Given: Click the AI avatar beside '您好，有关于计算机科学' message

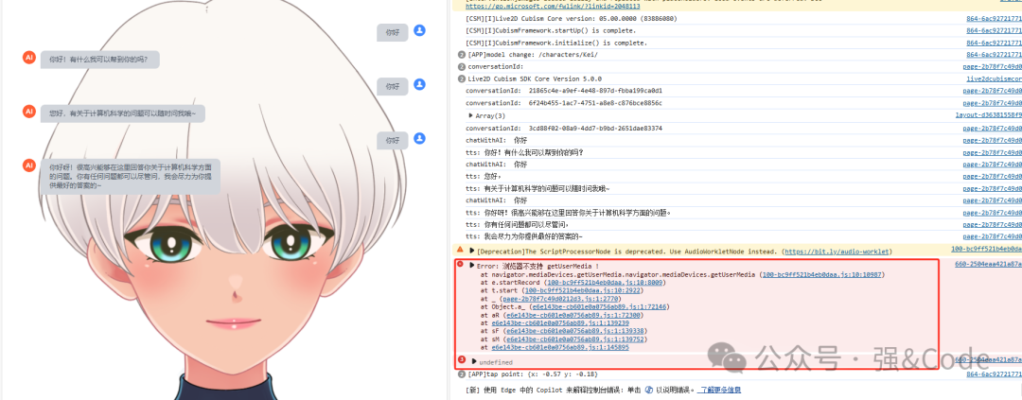Looking at the screenshot, I should [28, 112].
